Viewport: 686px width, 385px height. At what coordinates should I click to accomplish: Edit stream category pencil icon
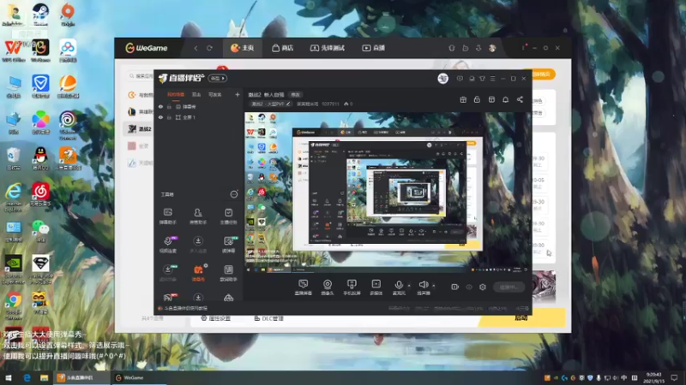tap(288, 104)
